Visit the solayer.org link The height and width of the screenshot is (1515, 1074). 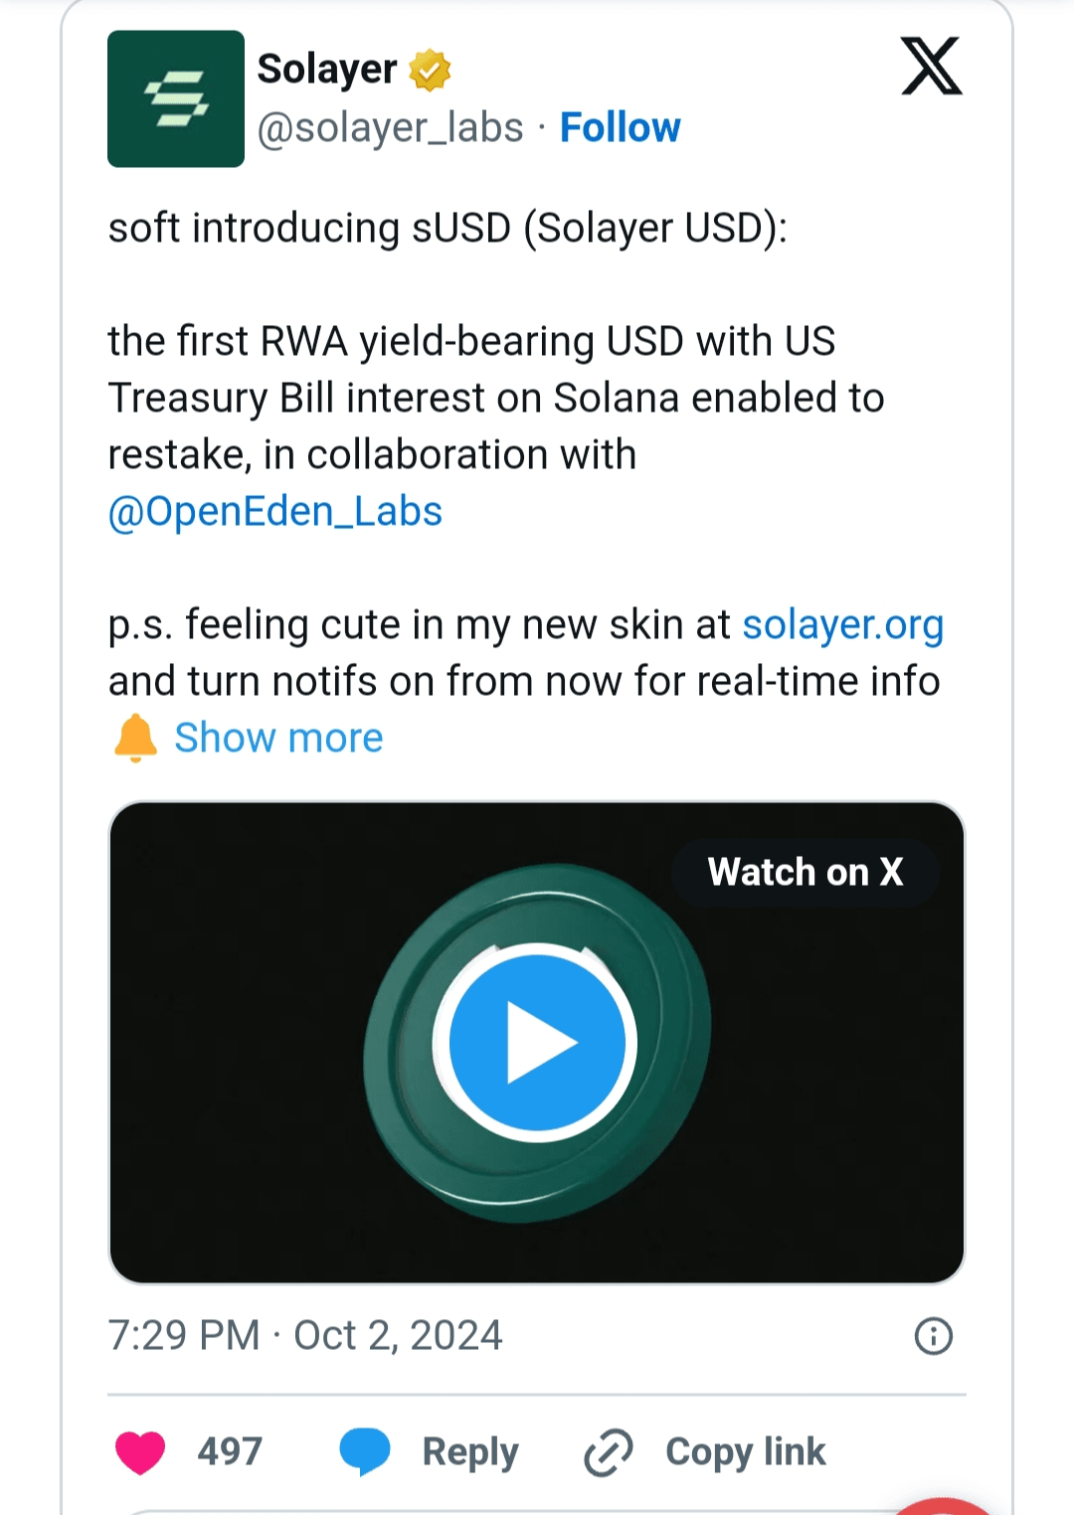[842, 624]
